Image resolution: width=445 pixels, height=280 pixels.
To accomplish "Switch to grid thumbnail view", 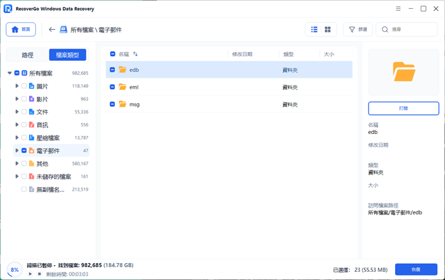I will pyautogui.click(x=328, y=29).
